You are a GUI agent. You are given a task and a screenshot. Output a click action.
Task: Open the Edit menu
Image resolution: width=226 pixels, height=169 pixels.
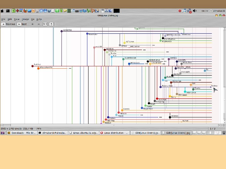click(10, 19)
